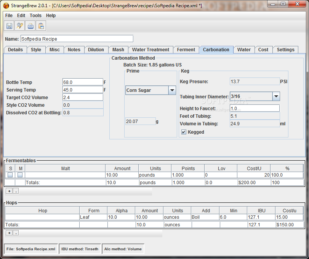Select the Carbonation tab
The image size is (309, 259).
coord(216,50)
